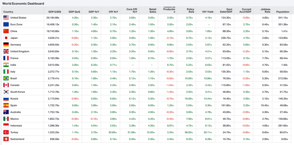
Task: Click the Country column header
Action: point(8,12)
